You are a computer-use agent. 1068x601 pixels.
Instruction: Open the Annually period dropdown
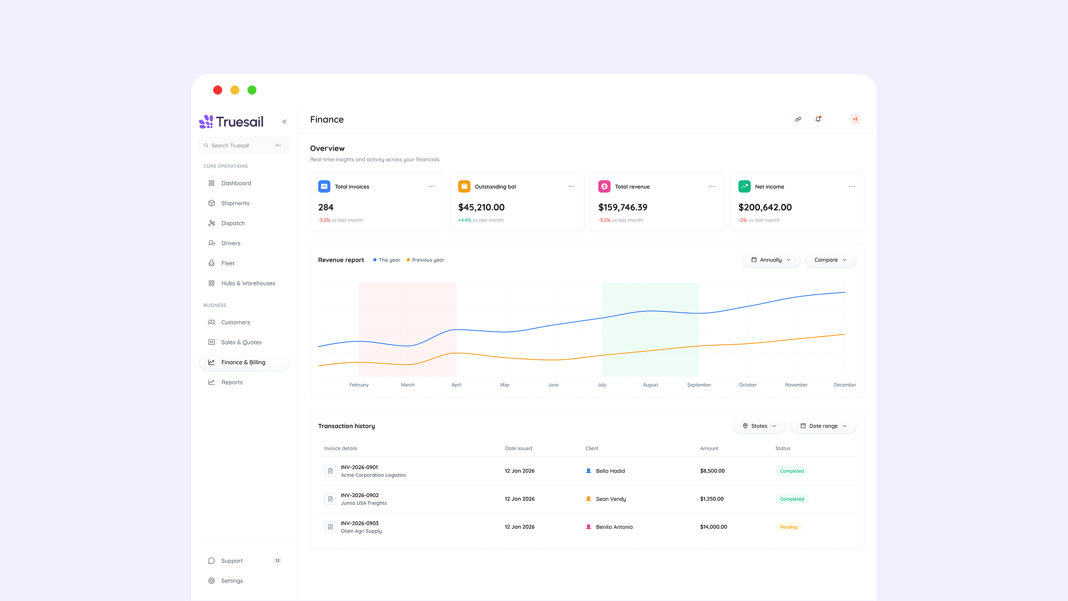(x=771, y=260)
